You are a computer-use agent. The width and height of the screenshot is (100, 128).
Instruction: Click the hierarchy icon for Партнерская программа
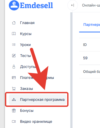[14, 100]
